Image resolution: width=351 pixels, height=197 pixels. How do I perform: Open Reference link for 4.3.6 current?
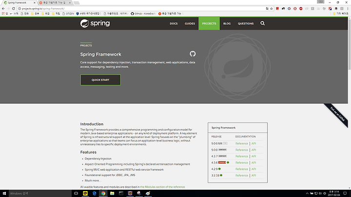pyautogui.click(x=241, y=162)
